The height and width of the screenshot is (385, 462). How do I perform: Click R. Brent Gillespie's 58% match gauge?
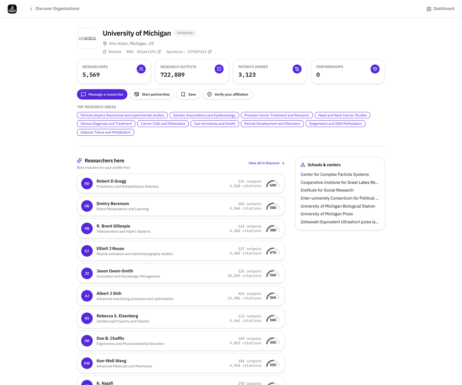tap(273, 229)
